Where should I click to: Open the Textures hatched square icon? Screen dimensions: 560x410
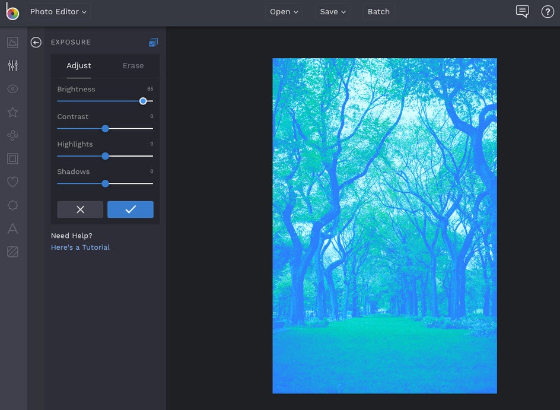12,252
